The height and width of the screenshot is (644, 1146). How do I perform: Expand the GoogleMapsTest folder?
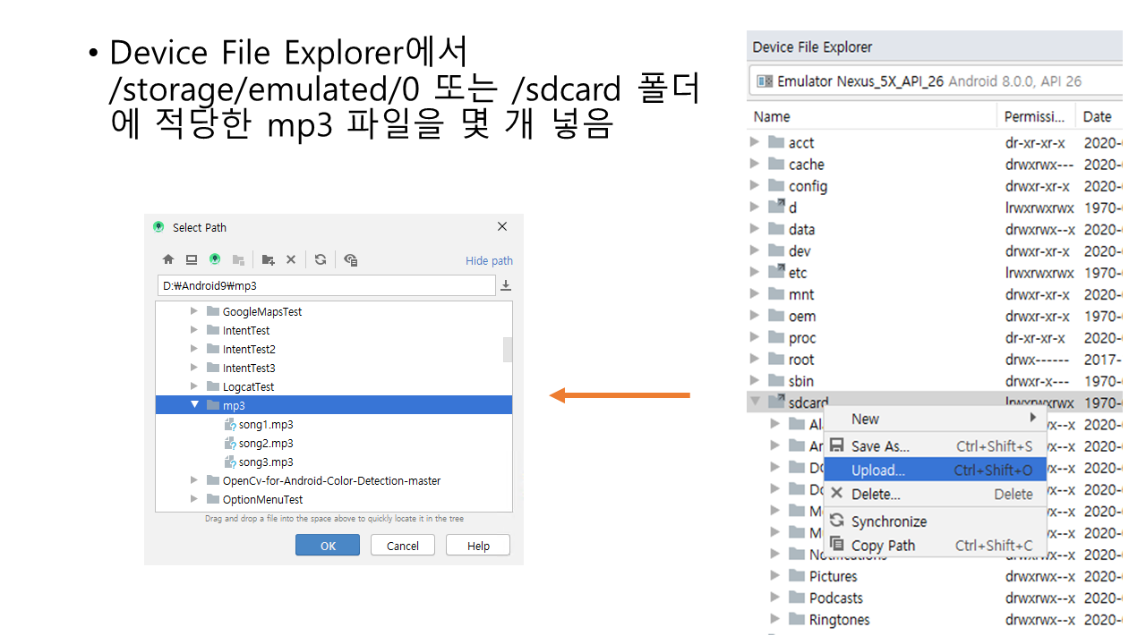click(x=195, y=311)
